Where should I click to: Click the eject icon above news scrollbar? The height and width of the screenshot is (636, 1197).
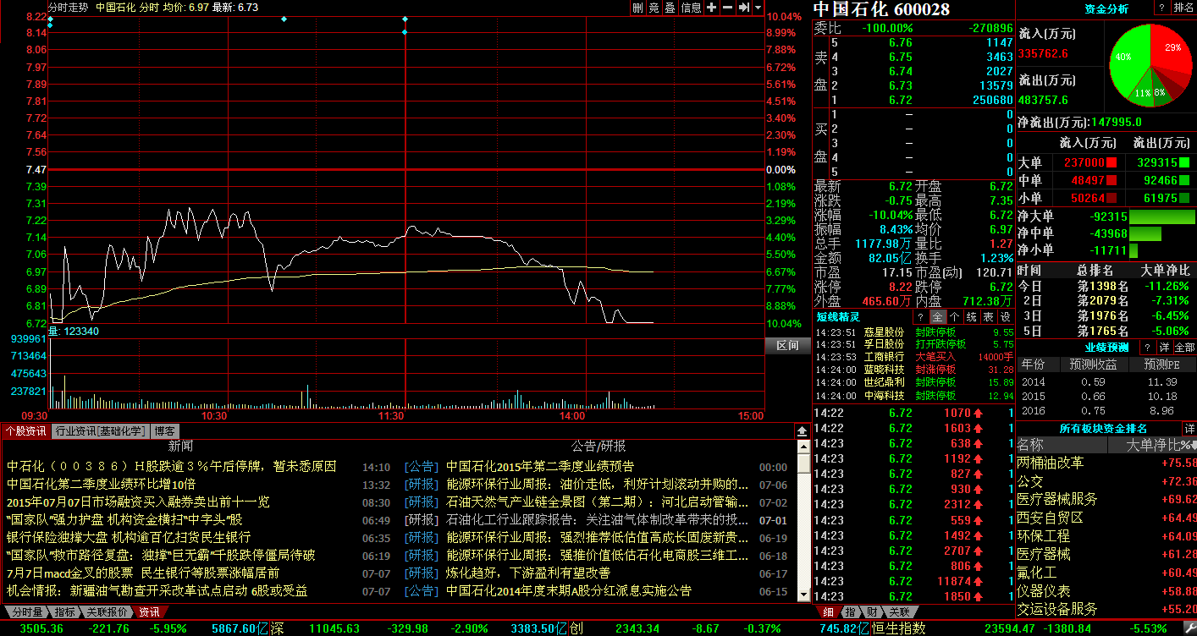[x=803, y=430]
